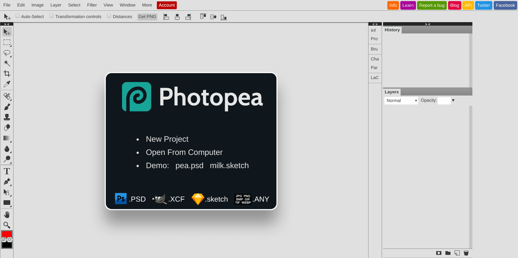Image resolution: width=518 pixels, height=258 pixels.
Task: Select the Eyedropper tool
Action: (x=7, y=84)
